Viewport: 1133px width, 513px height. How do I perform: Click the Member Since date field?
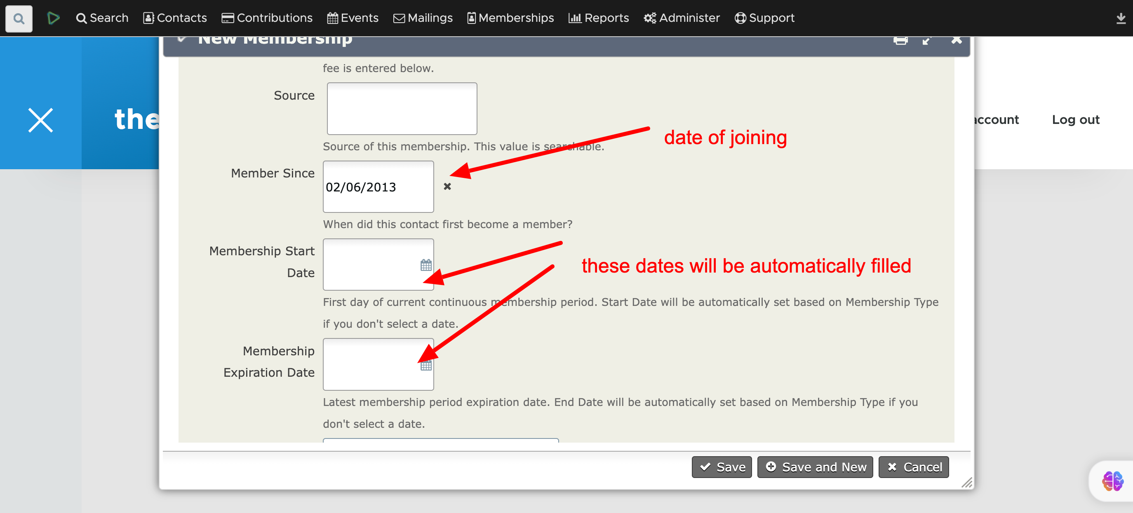(x=378, y=187)
